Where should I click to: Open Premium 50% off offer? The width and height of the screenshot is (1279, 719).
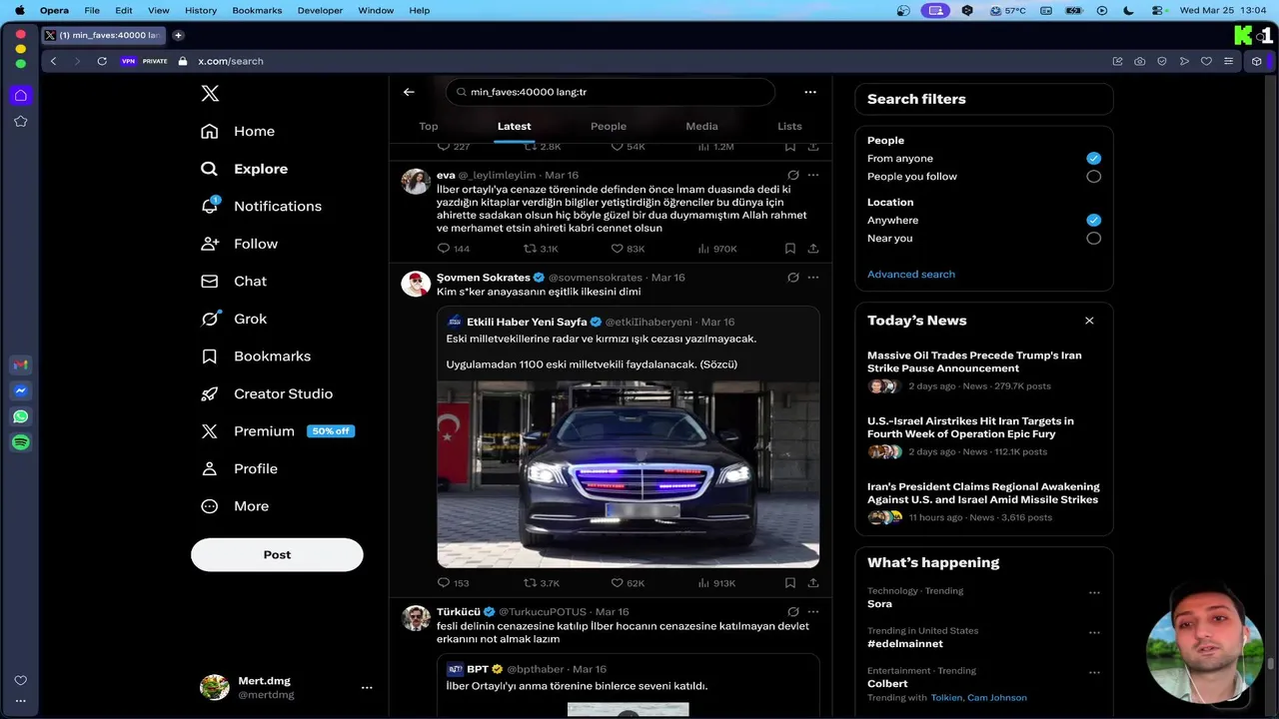(x=277, y=431)
